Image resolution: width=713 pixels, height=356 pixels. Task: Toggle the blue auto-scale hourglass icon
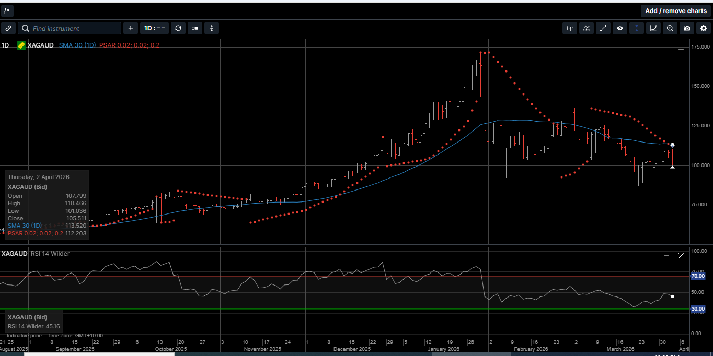[x=637, y=28]
